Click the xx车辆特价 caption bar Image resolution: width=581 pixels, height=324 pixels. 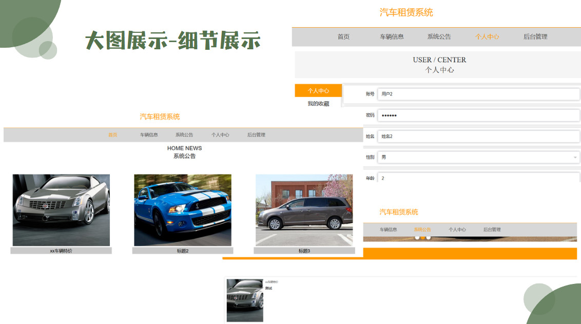click(61, 251)
